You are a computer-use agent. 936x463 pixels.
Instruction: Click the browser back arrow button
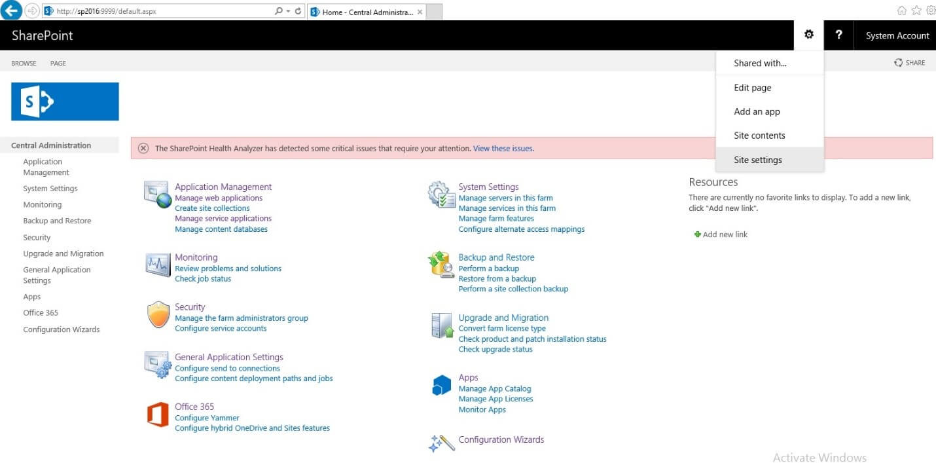point(12,10)
